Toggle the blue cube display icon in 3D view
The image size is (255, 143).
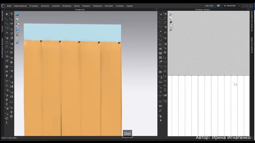17,14
